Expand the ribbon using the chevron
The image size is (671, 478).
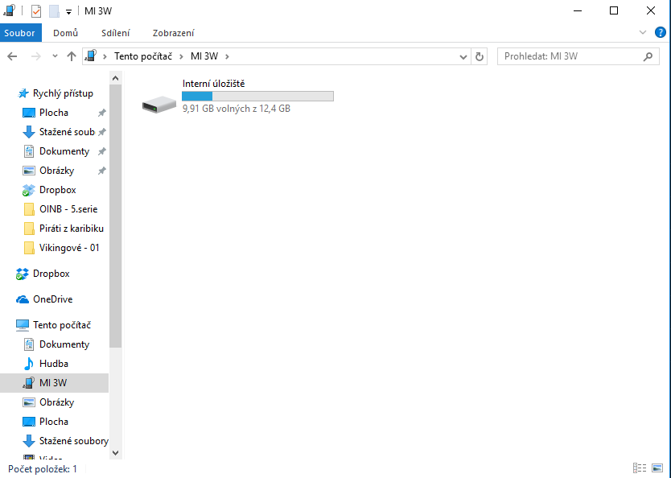(x=643, y=33)
